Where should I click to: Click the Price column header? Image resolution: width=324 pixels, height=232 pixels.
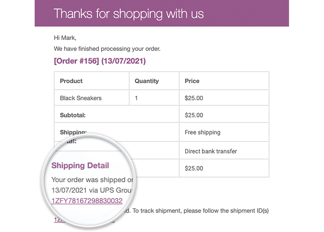(224, 81)
